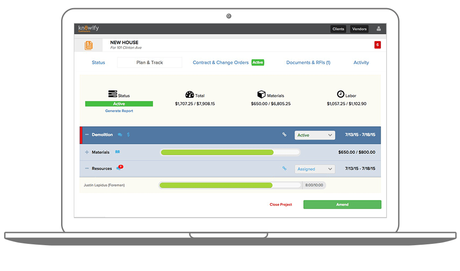Expand the Materials section with the plus control
460x271 pixels.
87,152
